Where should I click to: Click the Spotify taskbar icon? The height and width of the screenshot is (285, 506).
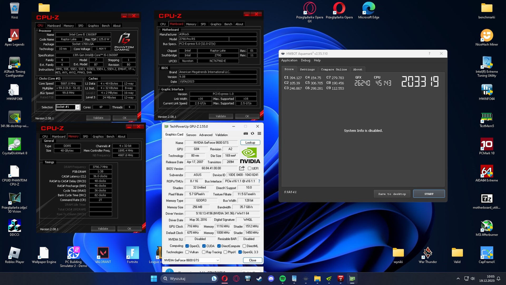tap(283, 279)
